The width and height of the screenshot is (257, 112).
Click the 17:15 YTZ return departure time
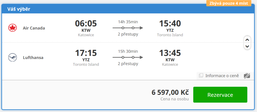pyautogui.click(x=86, y=53)
